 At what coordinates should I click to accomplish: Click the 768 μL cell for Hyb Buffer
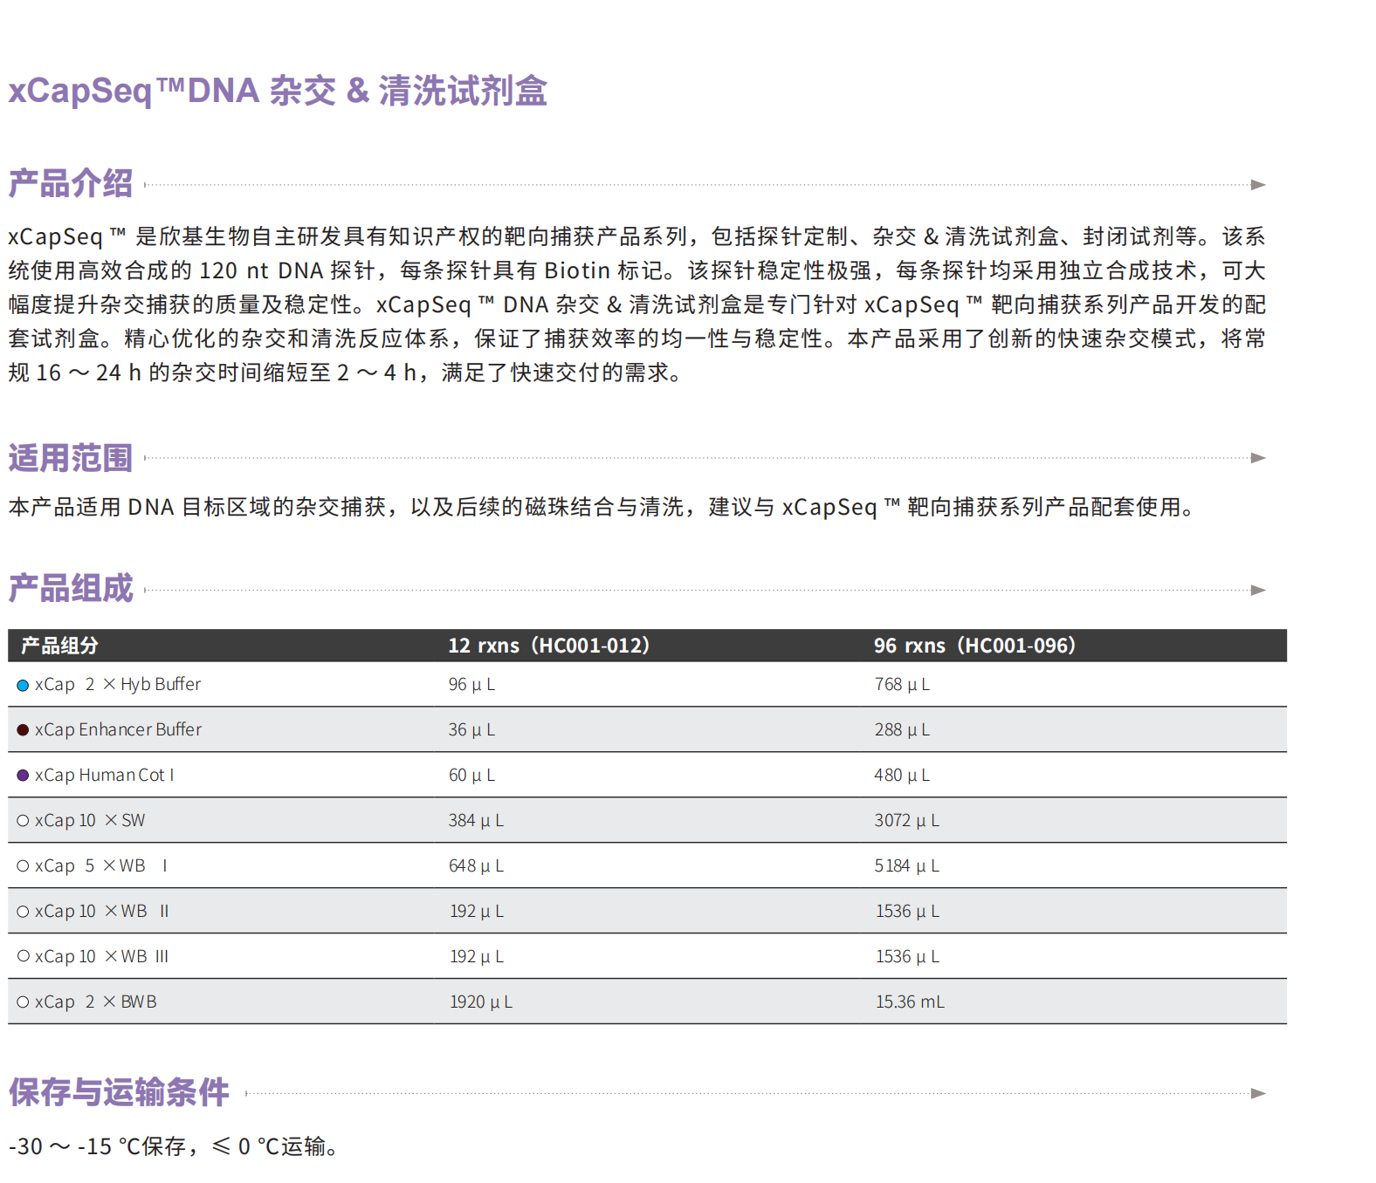(902, 685)
